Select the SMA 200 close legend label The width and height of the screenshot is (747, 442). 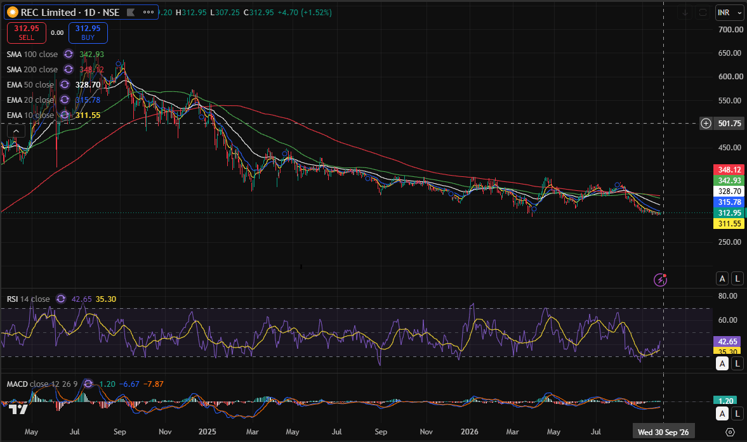32,70
